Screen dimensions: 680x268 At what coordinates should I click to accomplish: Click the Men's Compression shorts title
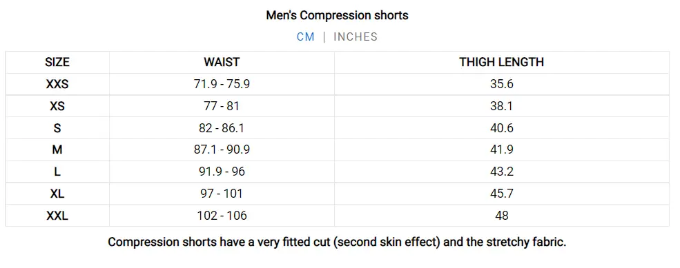coord(338,16)
